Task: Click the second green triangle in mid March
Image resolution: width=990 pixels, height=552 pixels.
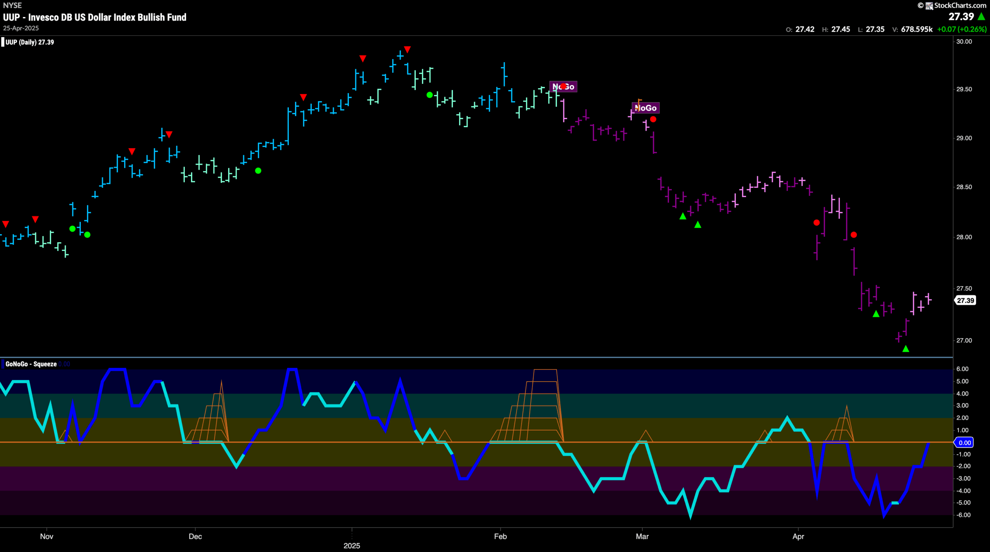Action: tap(698, 225)
